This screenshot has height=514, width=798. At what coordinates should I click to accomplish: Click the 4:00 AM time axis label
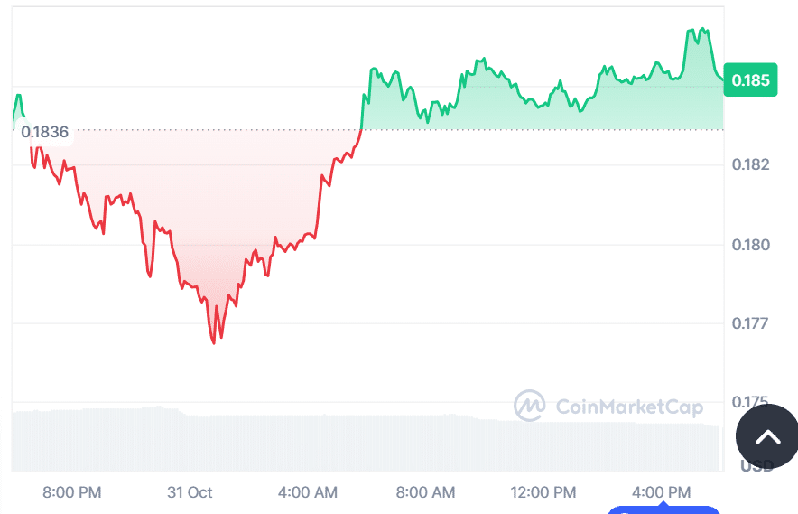[307, 492]
